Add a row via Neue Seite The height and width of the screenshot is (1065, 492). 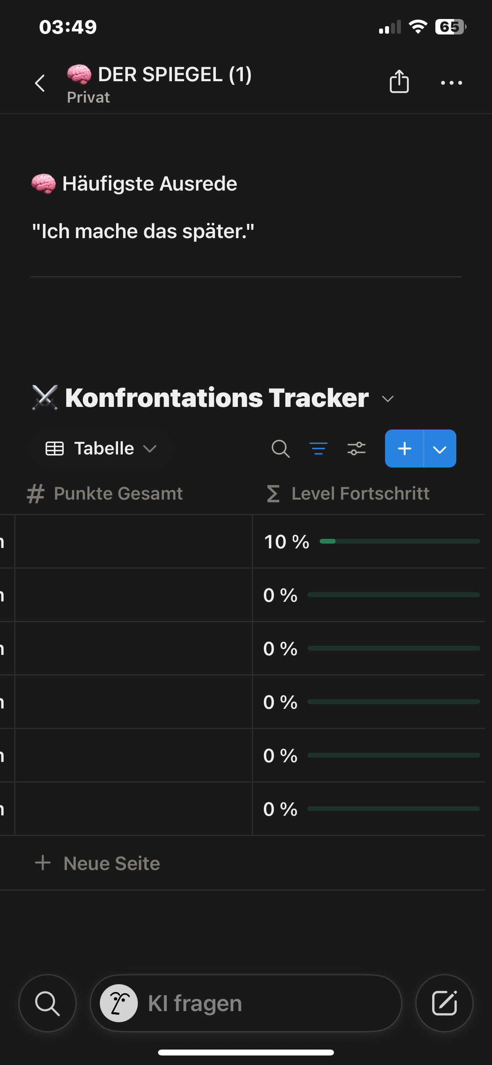pyautogui.click(x=112, y=863)
